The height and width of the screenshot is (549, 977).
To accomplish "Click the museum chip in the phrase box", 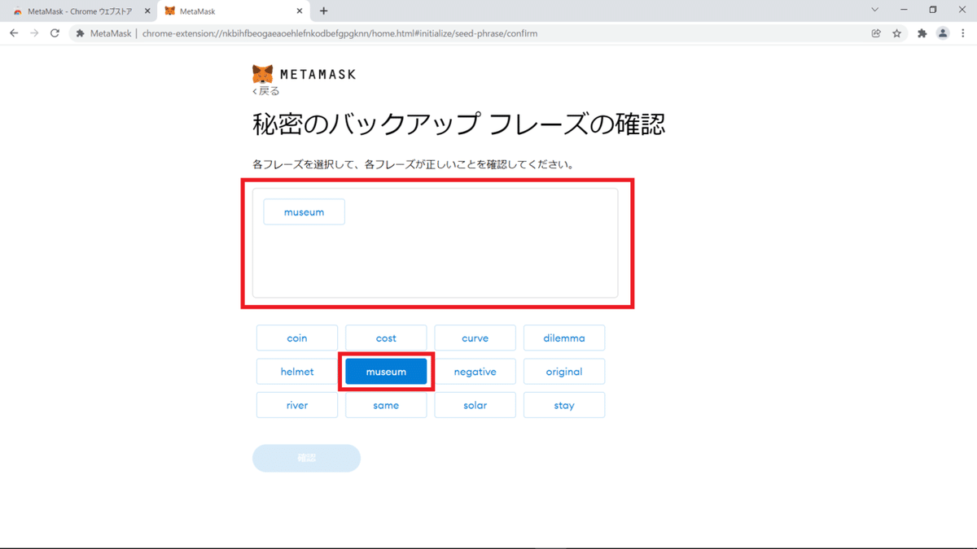I will [304, 211].
